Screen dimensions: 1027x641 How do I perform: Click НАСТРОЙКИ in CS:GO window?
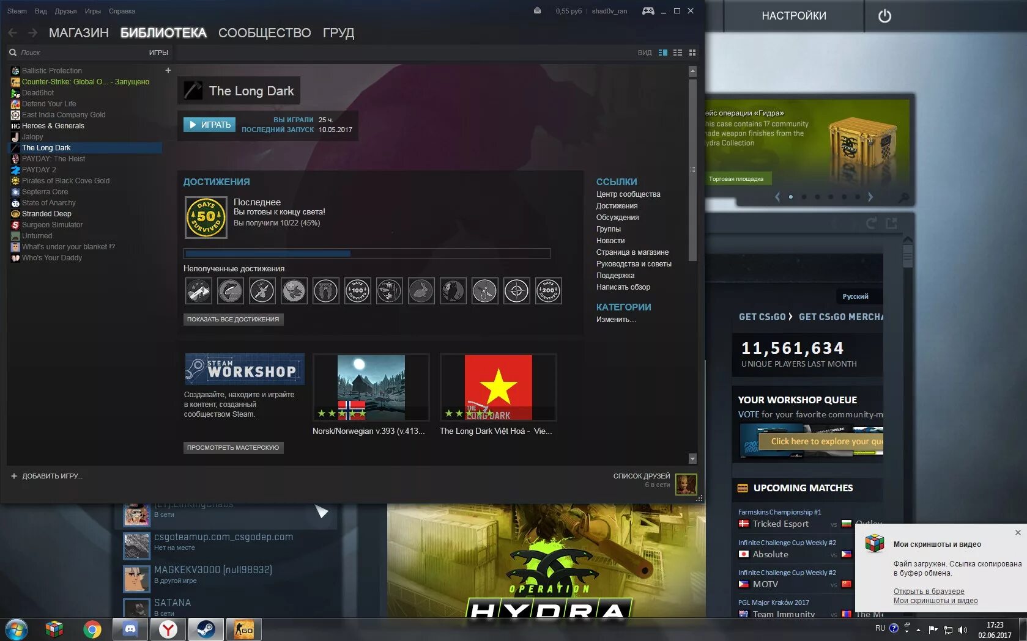coord(793,16)
